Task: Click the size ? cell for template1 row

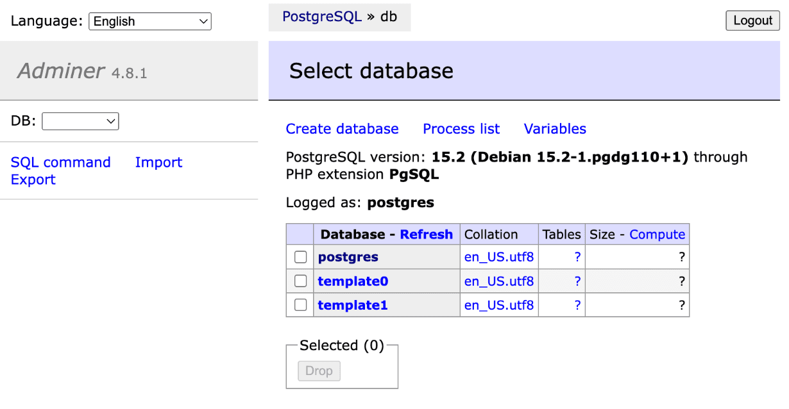Action: 638,305
